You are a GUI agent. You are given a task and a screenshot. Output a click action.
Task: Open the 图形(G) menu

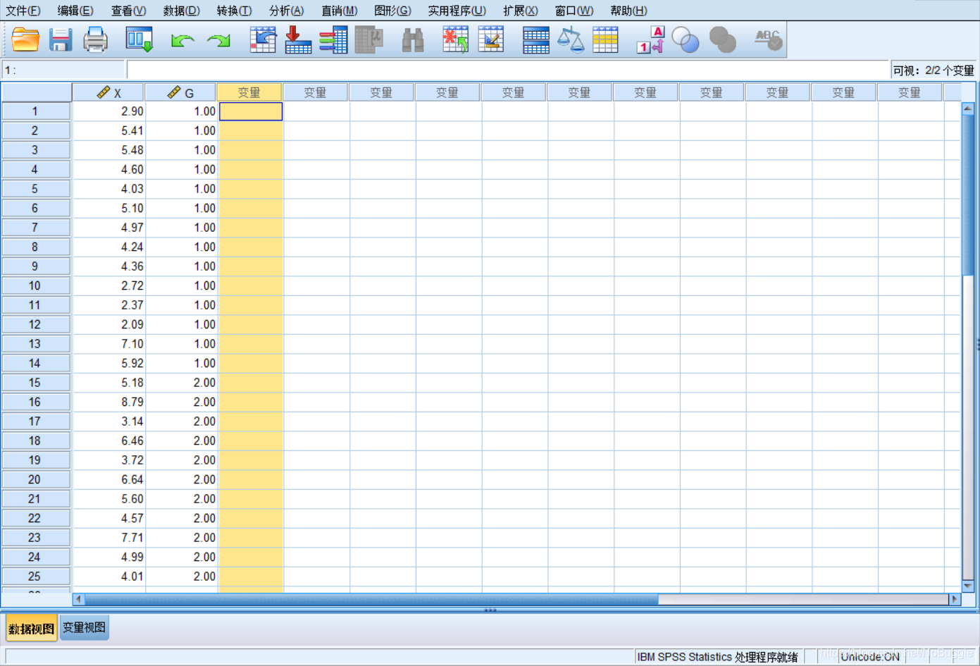click(393, 11)
